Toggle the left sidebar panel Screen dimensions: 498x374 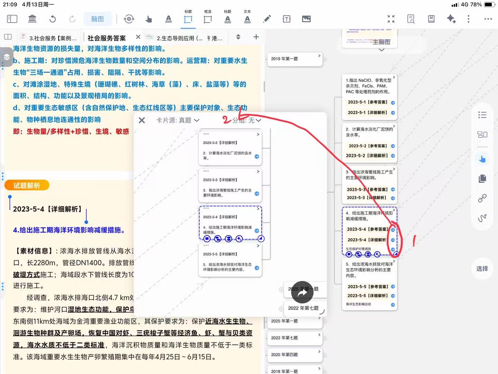click(x=12, y=19)
